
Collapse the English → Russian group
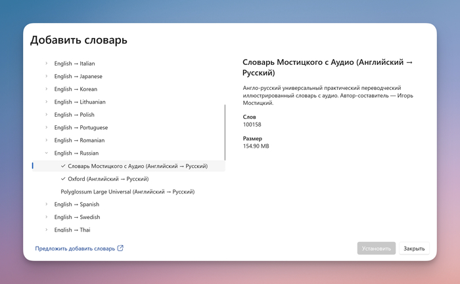click(46, 153)
